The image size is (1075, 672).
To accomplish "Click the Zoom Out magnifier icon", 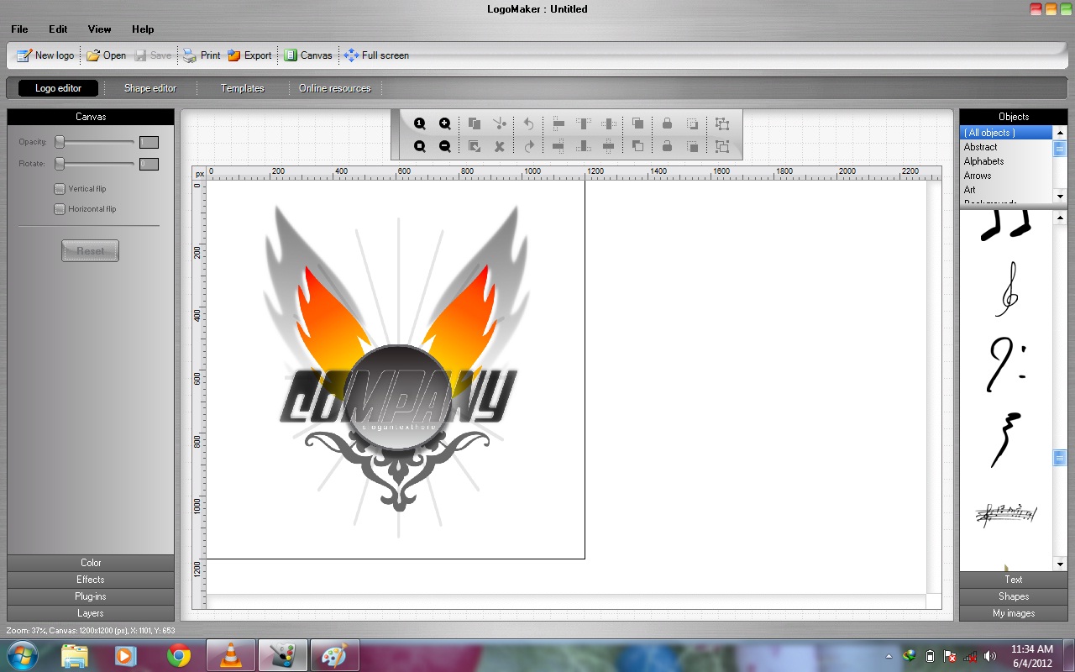I will point(445,145).
